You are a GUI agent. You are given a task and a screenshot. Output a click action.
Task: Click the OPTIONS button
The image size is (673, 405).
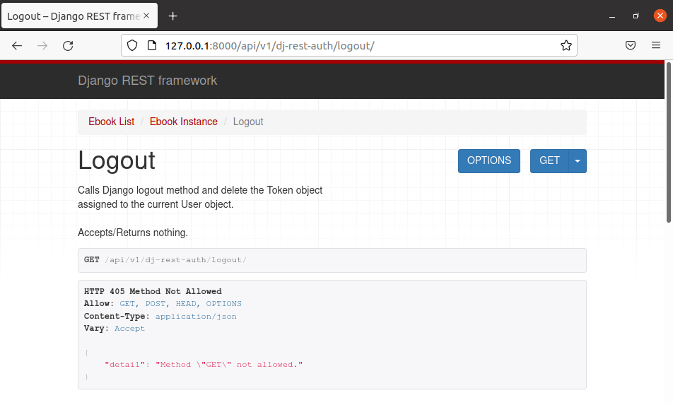[489, 161]
